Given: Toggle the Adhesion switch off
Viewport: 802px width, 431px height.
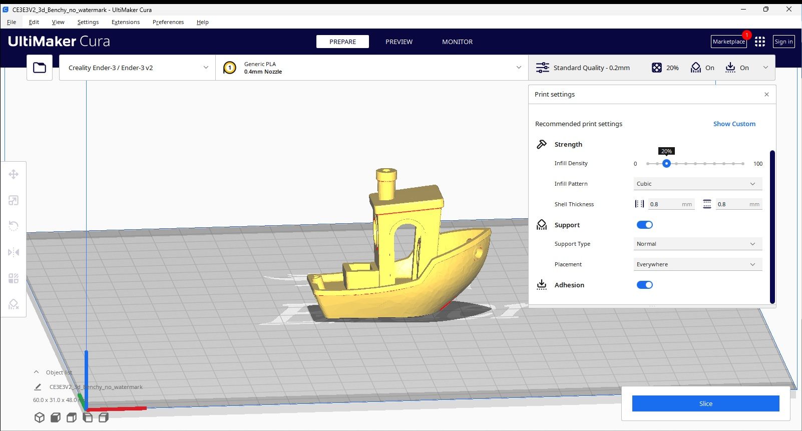Looking at the screenshot, I should [645, 285].
